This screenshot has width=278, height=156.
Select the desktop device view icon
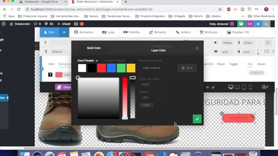[x=231, y=87]
